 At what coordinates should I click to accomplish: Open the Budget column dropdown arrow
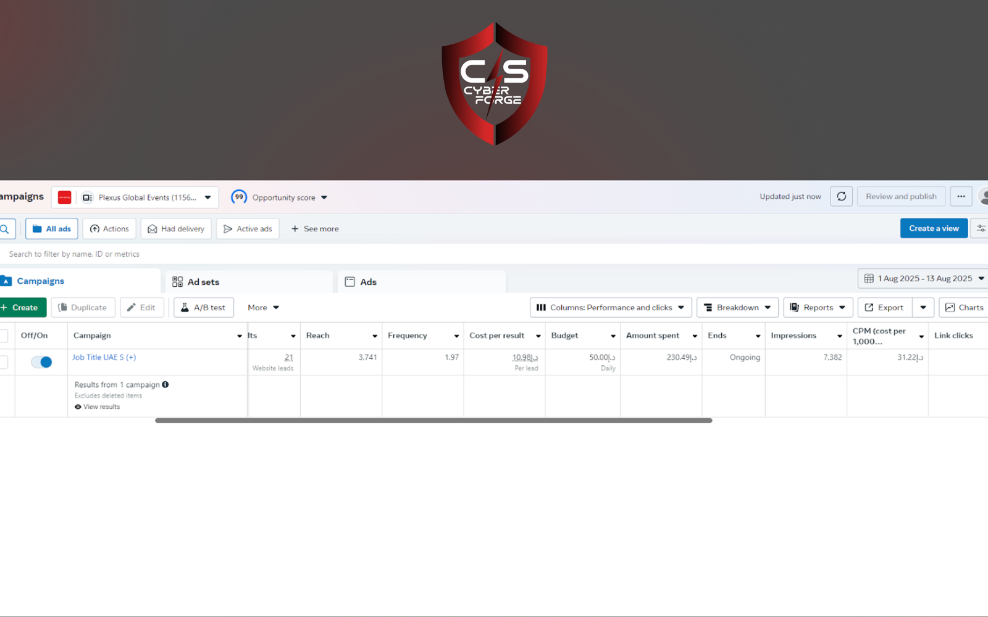pyautogui.click(x=613, y=336)
